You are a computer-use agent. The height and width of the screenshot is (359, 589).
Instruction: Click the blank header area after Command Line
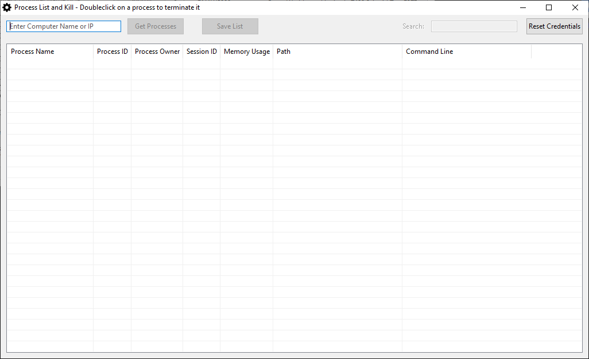pos(556,52)
